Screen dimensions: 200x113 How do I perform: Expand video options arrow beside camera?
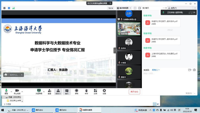[22, 91]
